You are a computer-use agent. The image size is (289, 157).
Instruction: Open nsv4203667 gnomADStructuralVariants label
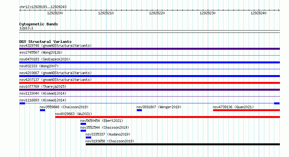(x=56, y=73)
